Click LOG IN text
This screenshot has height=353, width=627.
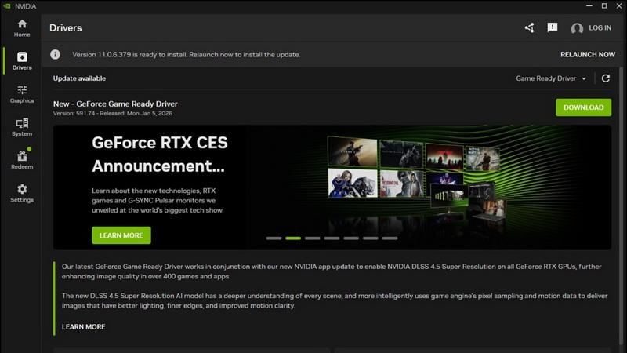(x=600, y=27)
